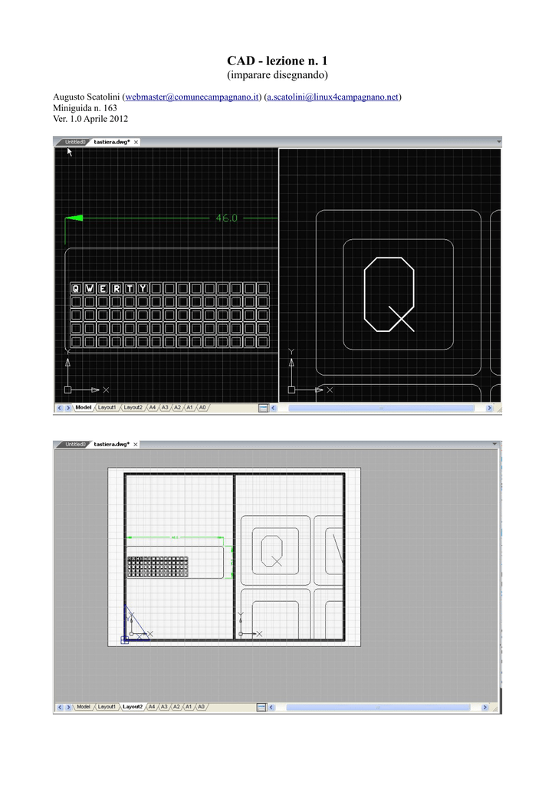
Task: Click the large Q letter in right viewport
Action: tap(389, 295)
